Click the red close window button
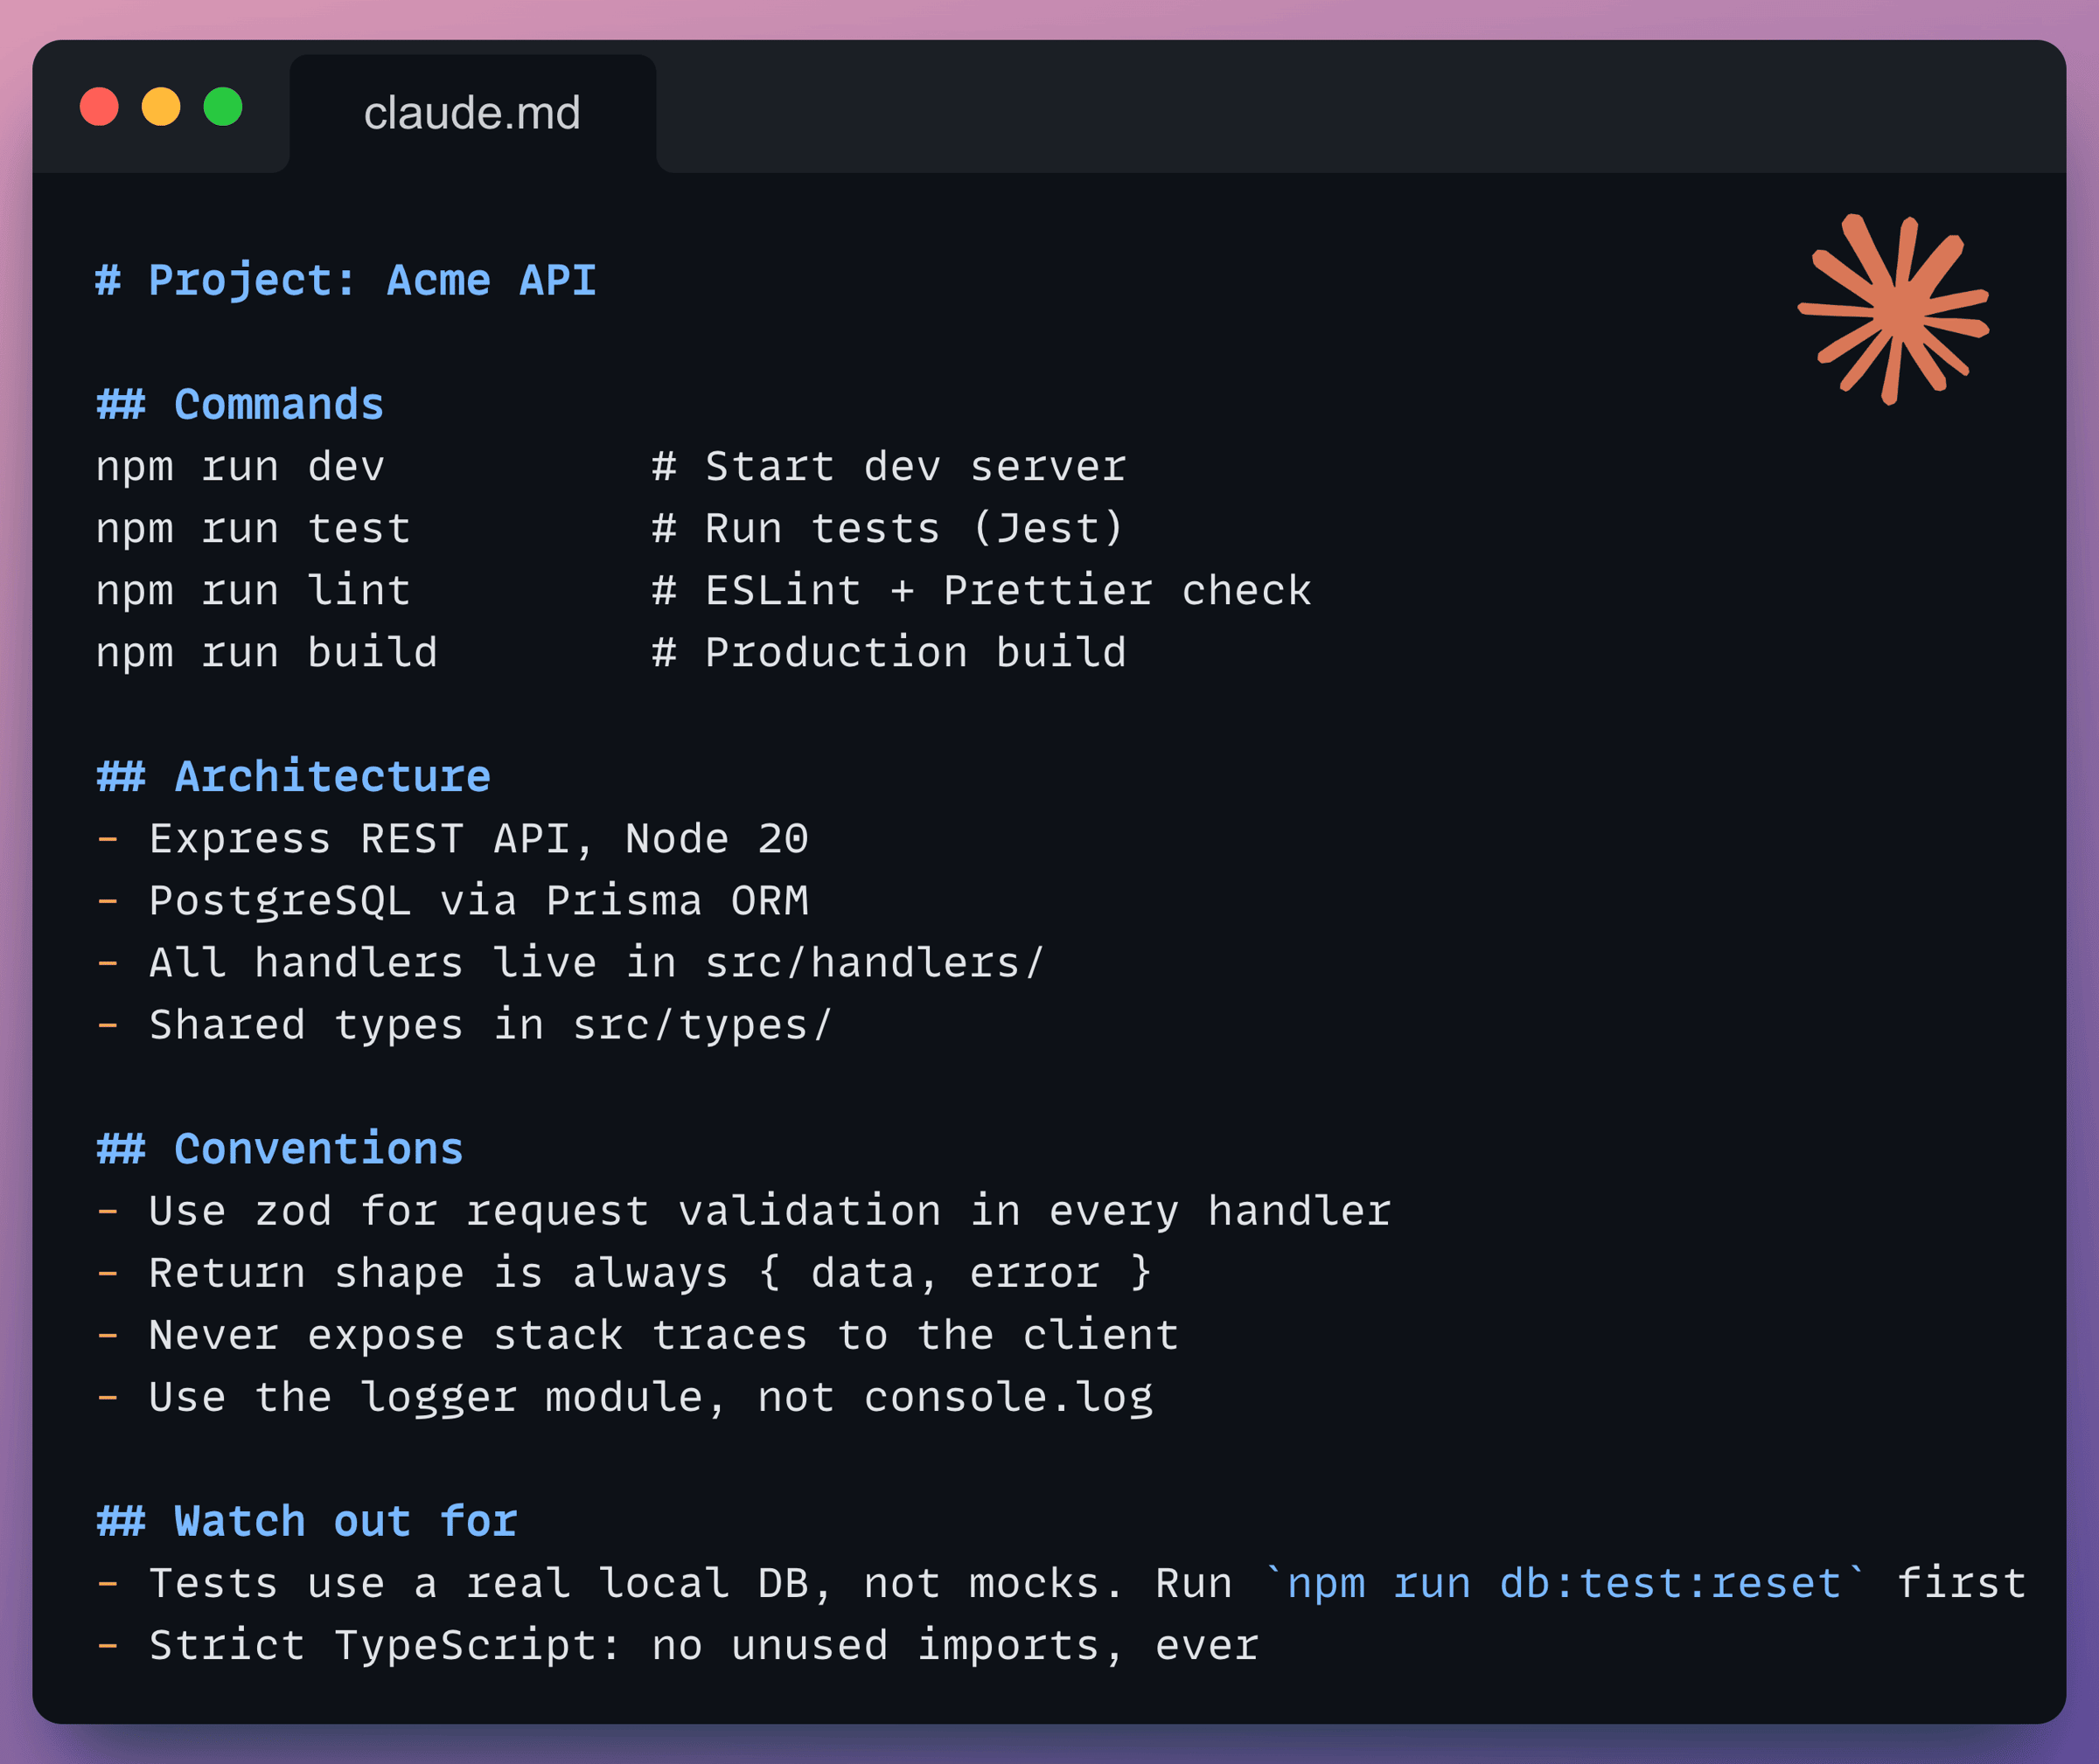The width and height of the screenshot is (2099, 1764). click(99, 107)
